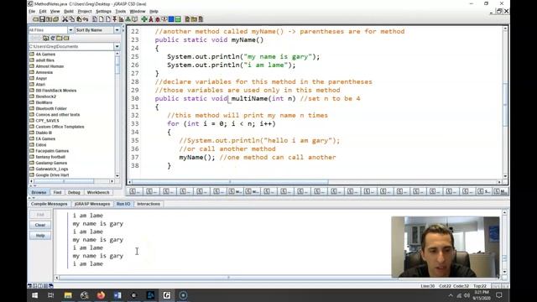Click the open file folder toolbar icon

35,19
